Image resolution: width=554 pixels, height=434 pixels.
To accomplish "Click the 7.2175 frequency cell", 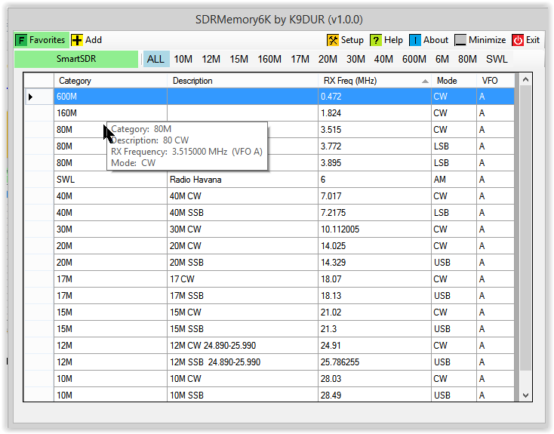I will [374, 213].
